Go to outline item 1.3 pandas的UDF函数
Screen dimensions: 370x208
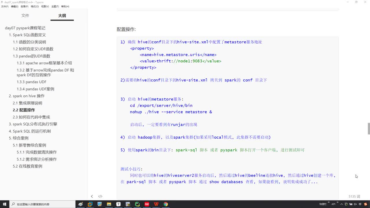(32, 56)
